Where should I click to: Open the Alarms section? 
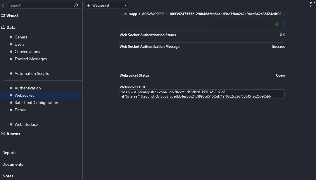(x=13, y=134)
